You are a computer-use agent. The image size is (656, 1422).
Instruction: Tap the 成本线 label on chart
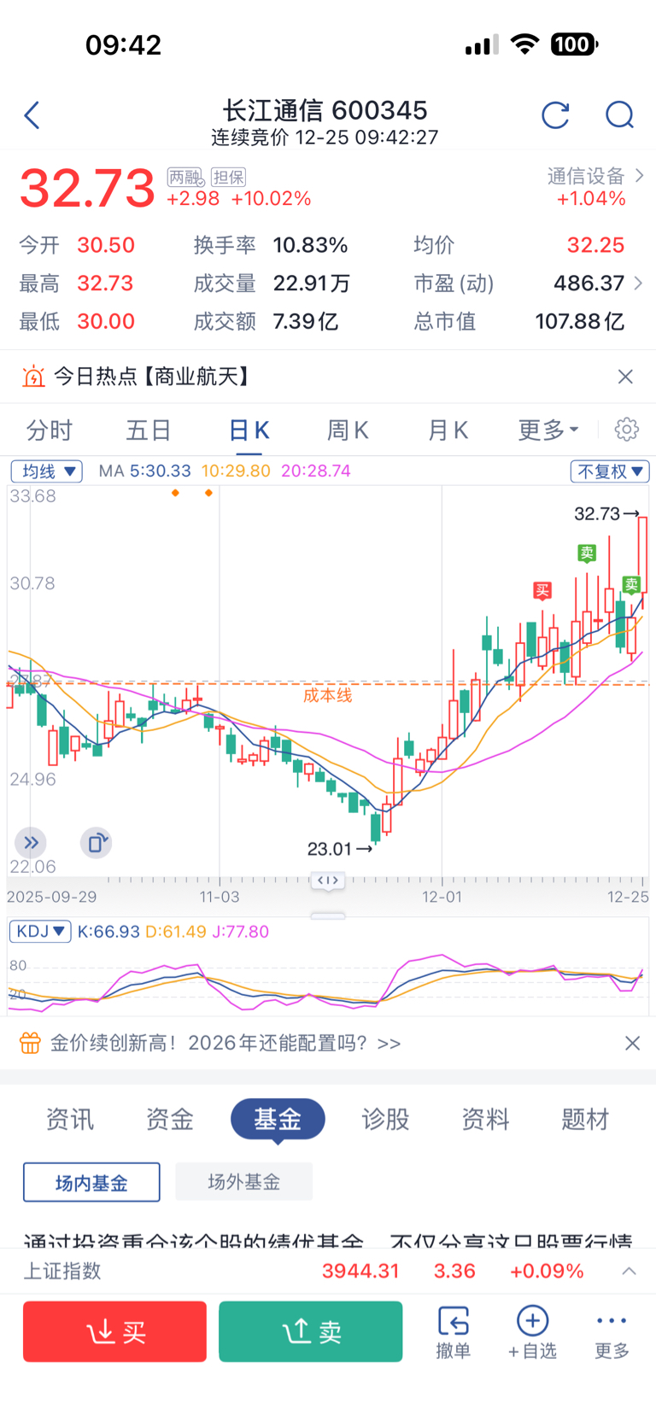click(x=327, y=695)
